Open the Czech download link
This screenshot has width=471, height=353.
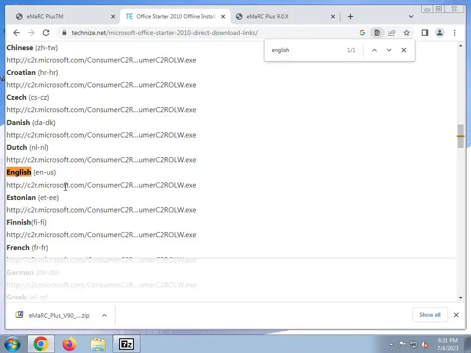(x=101, y=110)
